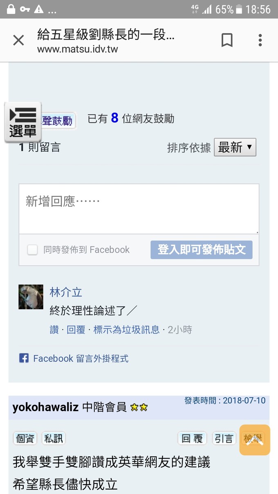Quote the post with 引言
The width and height of the screenshot is (278, 494).
pos(224,438)
